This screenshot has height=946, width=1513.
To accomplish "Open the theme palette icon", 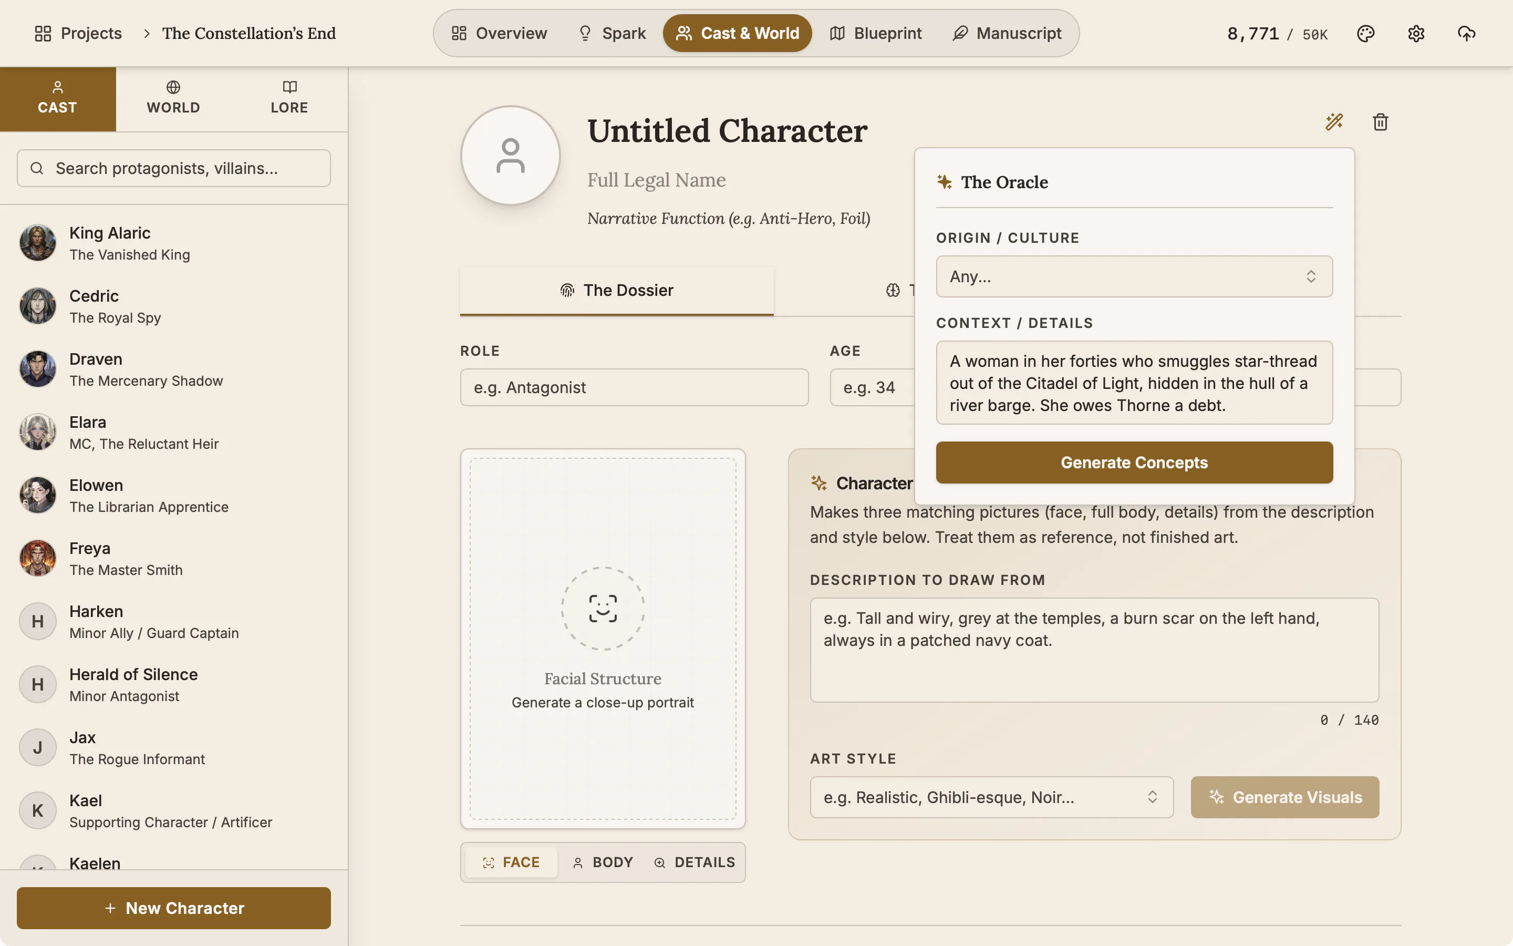I will (x=1365, y=33).
